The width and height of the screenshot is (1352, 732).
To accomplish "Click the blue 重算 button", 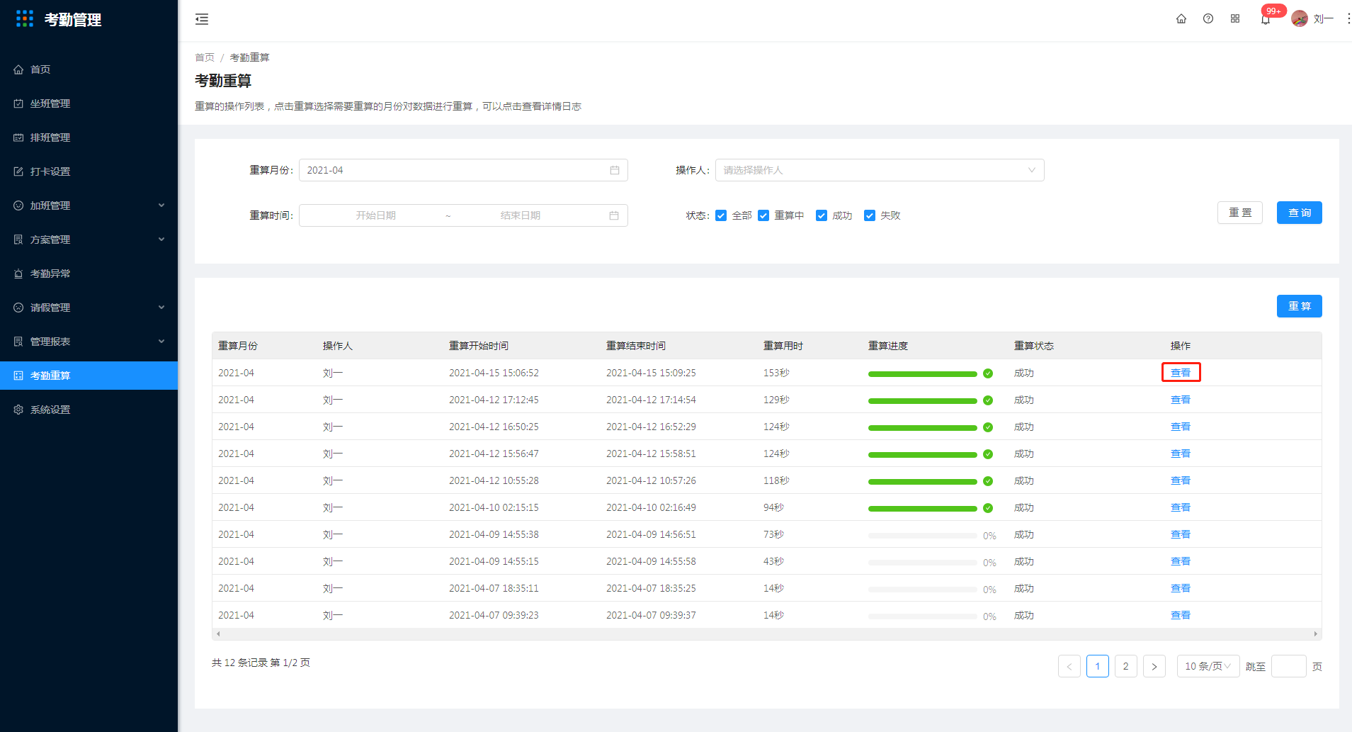I will pos(1300,306).
